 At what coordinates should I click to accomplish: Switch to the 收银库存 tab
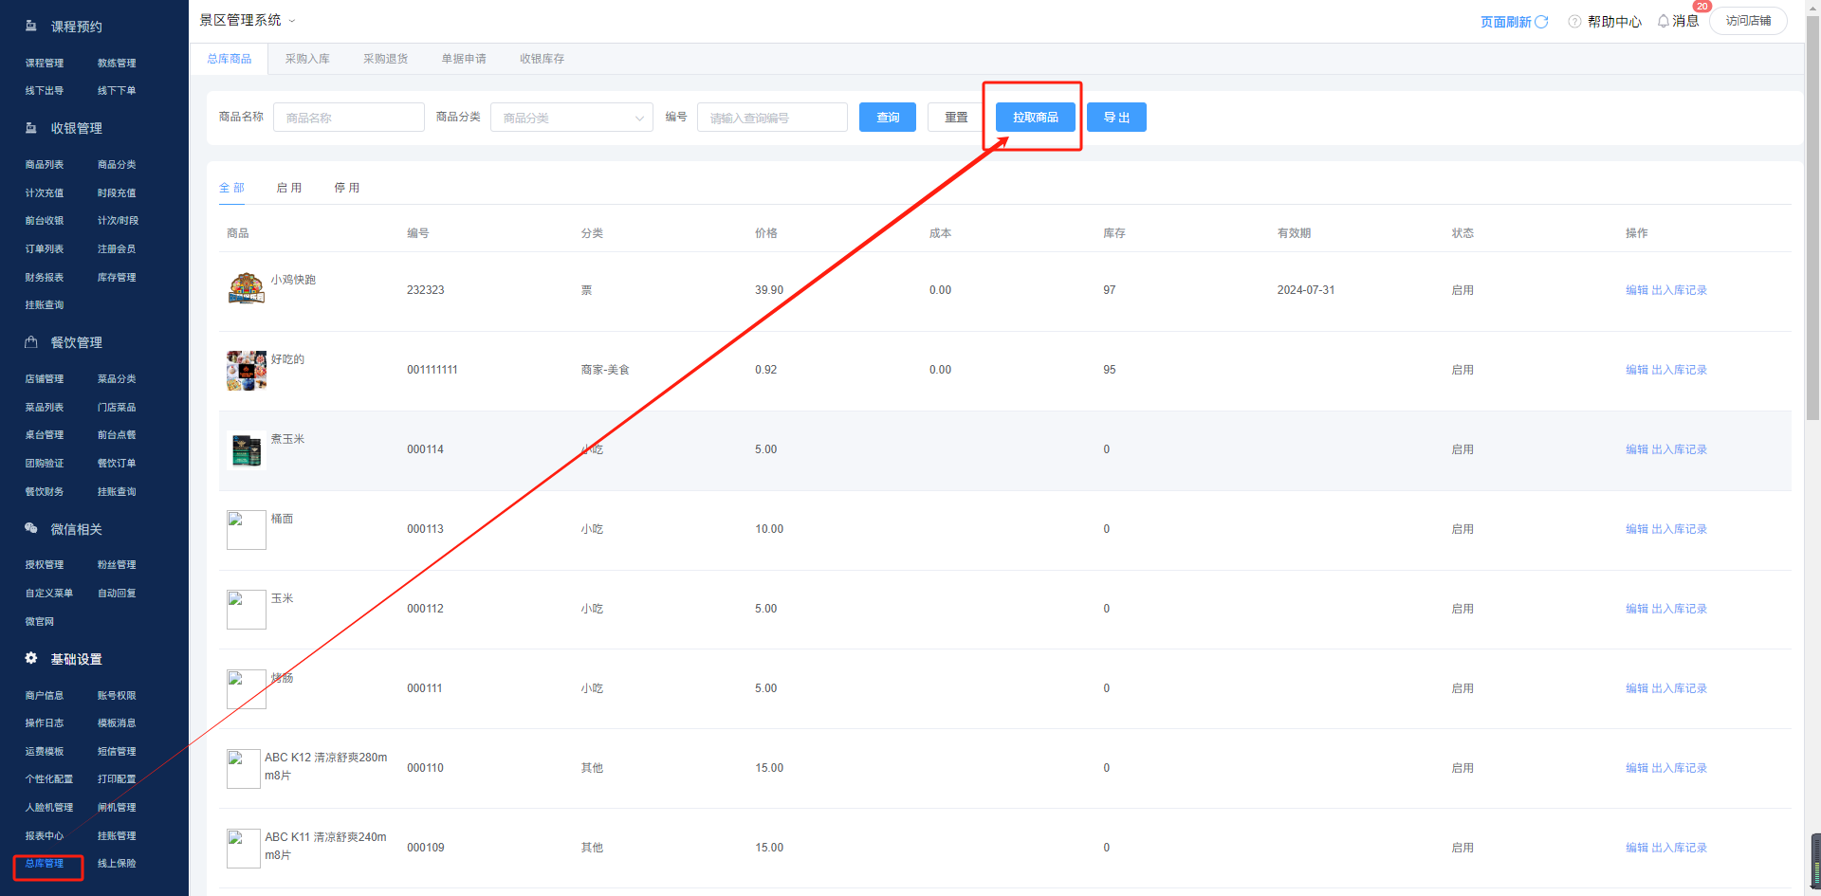(x=542, y=59)
